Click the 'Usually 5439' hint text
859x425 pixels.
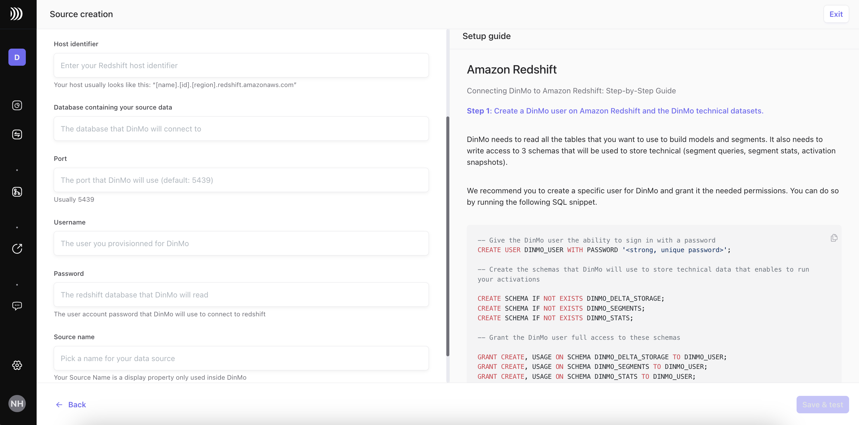coord(74,200)
